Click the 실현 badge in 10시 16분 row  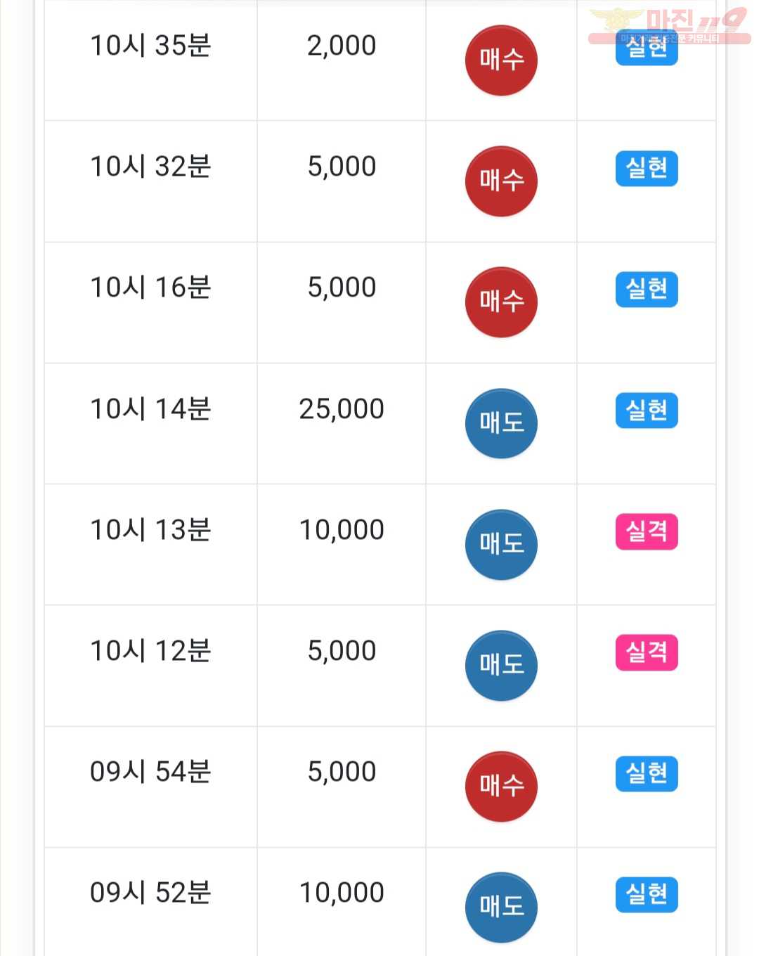pos(647,290)
